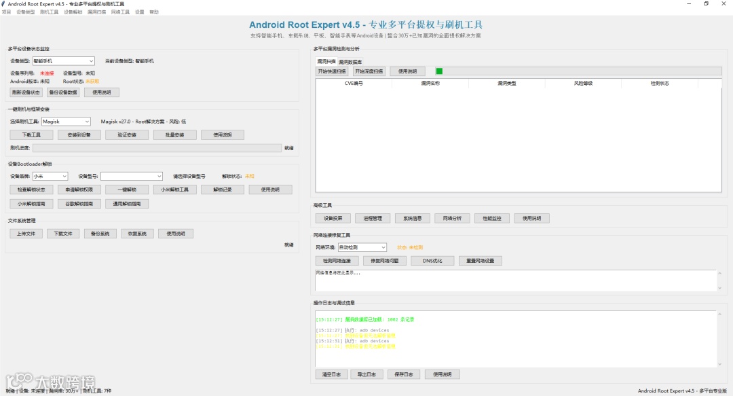Open 使用说明 next to 开始深度扫描
The image size is (733, 396).
pos(407,71)
